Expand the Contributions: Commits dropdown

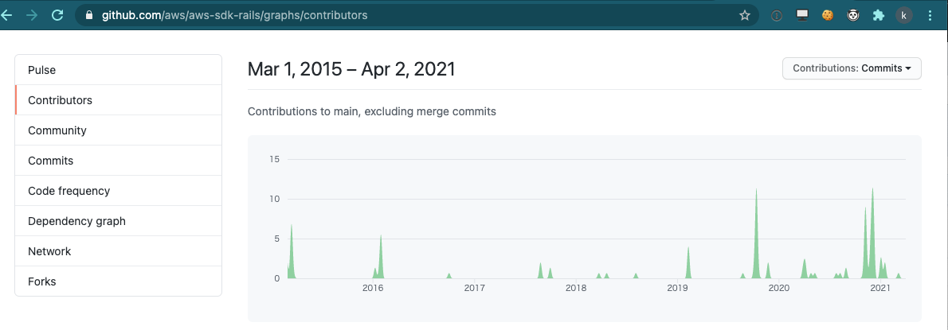(852, 68)
